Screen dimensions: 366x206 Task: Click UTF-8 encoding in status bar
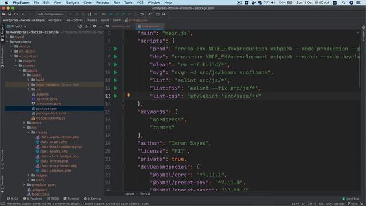(311, 204)
